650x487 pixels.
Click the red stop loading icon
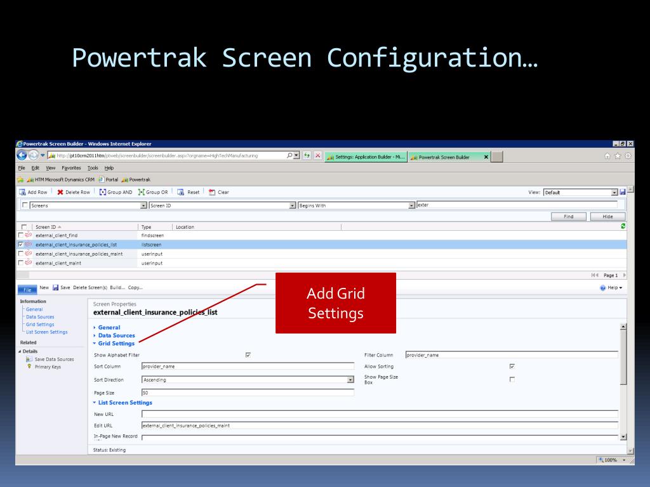[317, 156]
